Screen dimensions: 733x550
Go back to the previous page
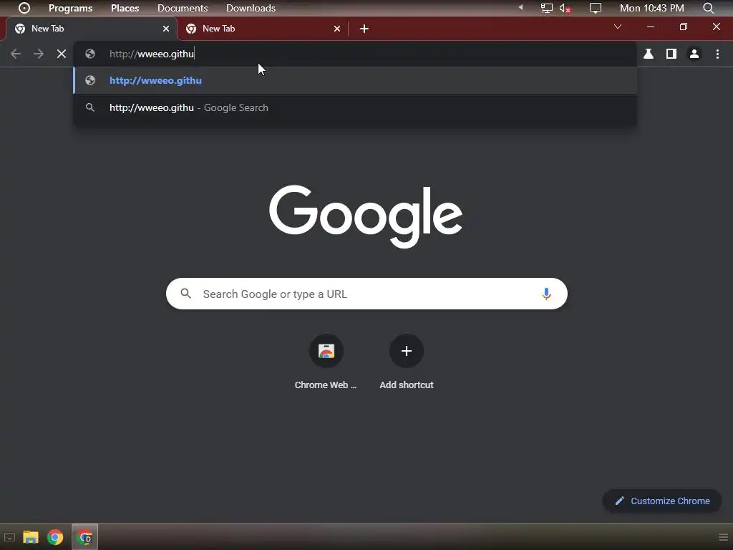tap(16, 54)
